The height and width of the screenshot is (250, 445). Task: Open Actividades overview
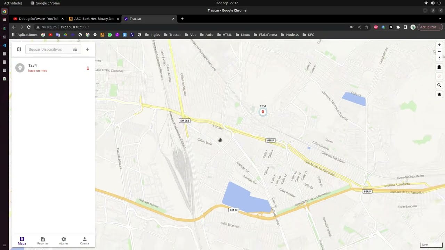pos(13,3)
